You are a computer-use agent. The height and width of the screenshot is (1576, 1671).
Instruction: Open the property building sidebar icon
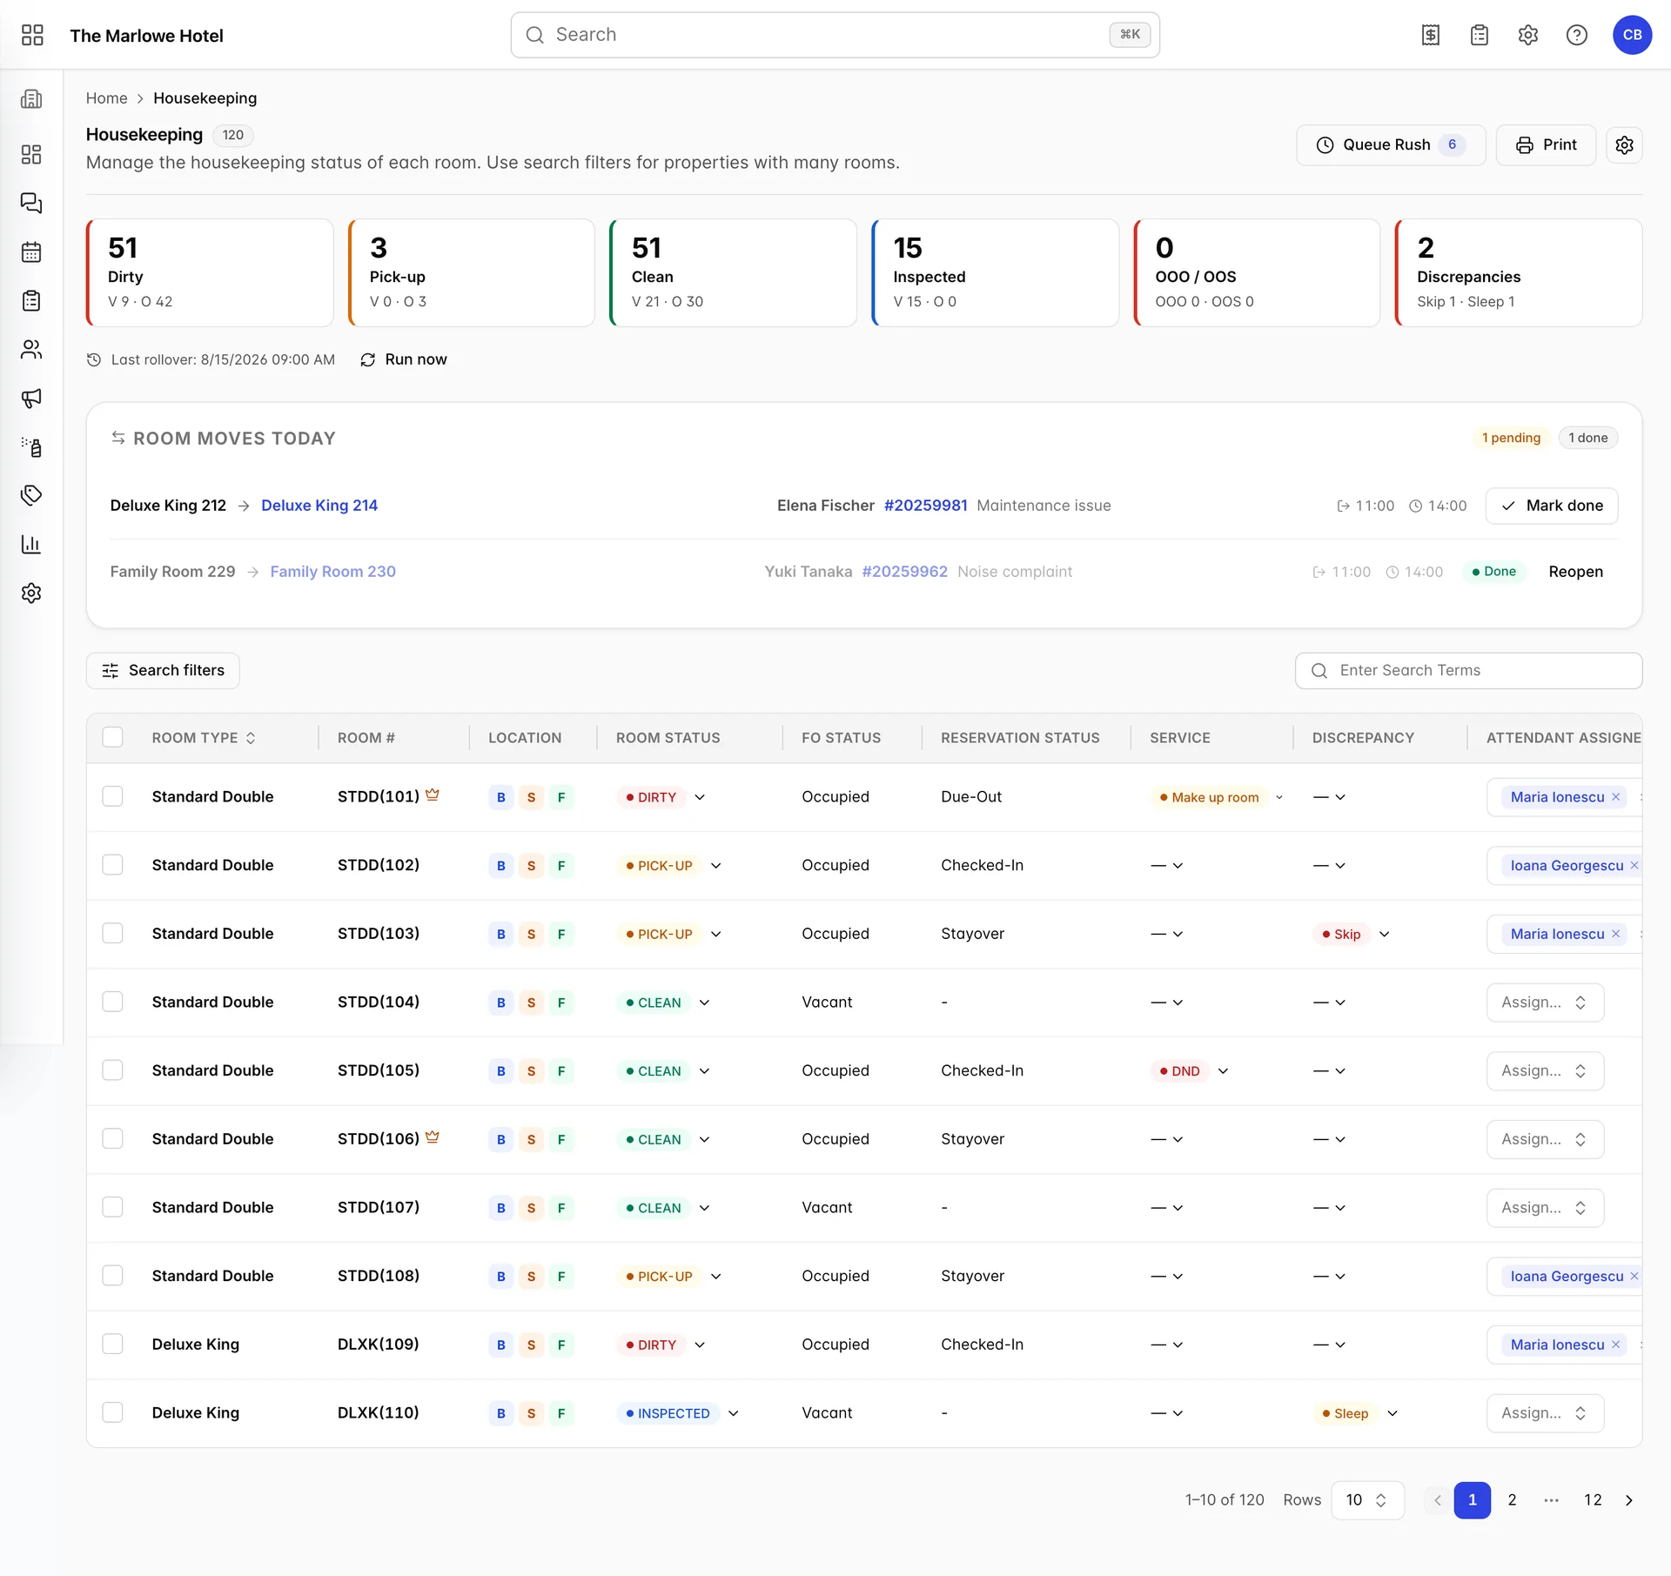coord(31,98)
